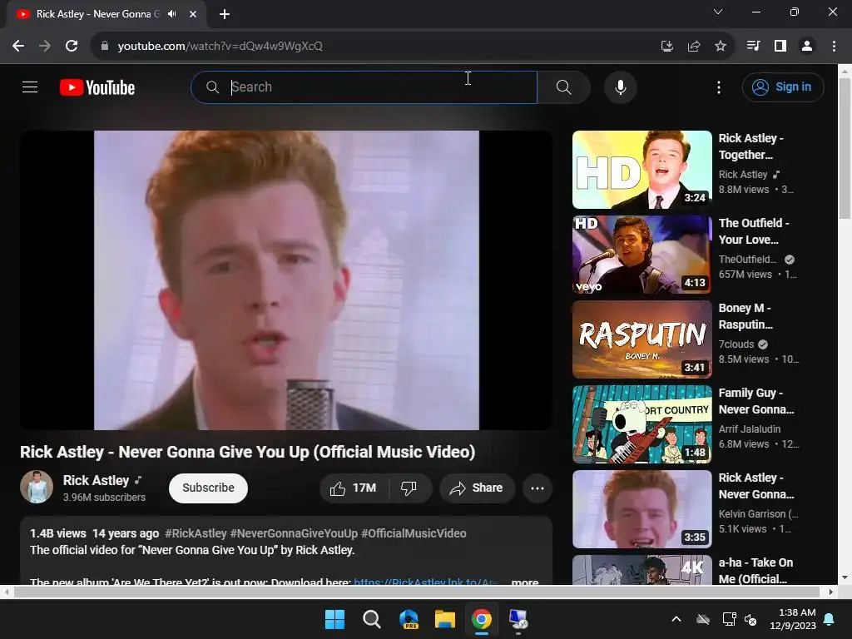Open Arrif Jalaludin channel name
This screenshot has width=852, height=639.
point(750,428)
